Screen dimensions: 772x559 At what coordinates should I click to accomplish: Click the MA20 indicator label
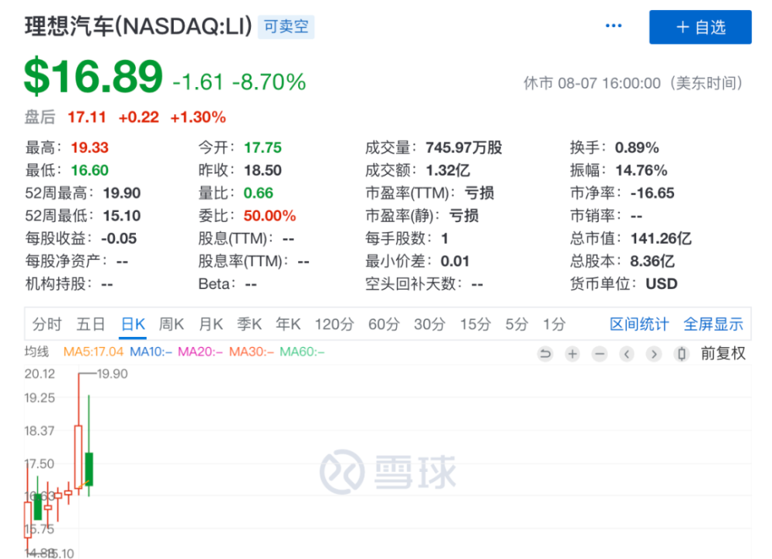[x=201, y=352]
